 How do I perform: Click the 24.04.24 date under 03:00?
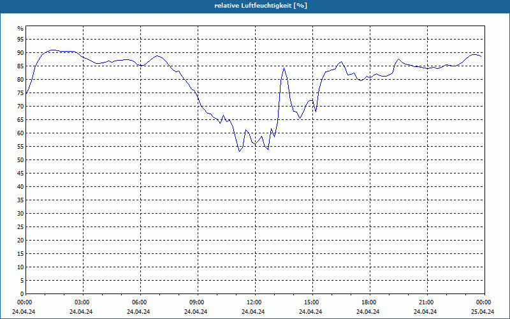pos(81,312)
